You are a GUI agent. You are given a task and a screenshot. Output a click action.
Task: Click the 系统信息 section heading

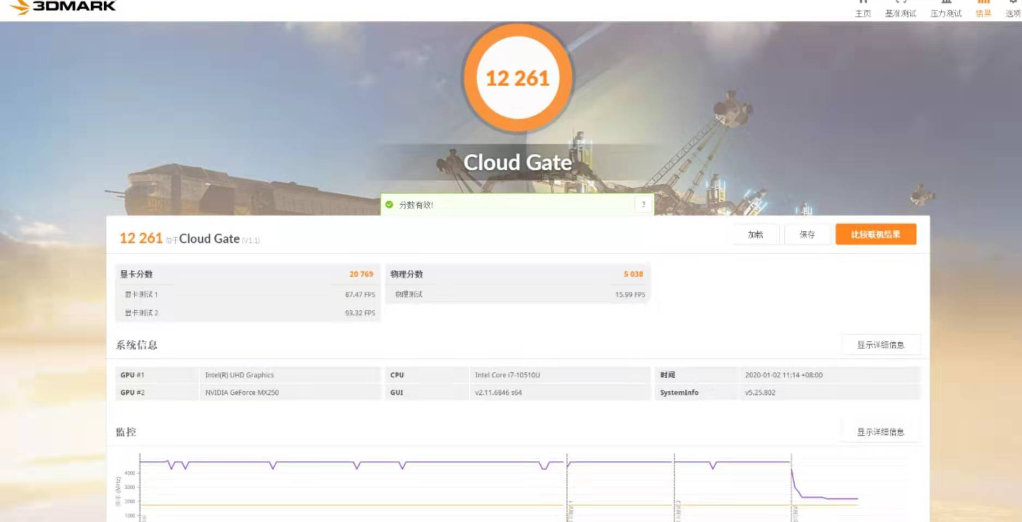137,345
